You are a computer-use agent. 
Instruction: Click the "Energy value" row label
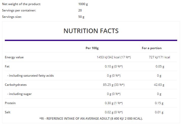coord(14,57)
